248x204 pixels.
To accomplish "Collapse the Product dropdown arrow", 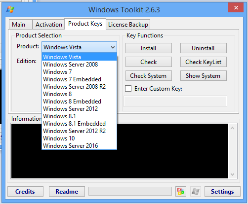I will pyautogui.click(x=113, y=47).
